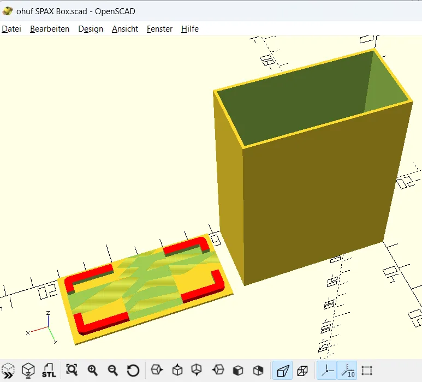Toggle Show Scale Markers button
This screenshot has height=382, width=422.
pyautogui.click(x=347, y=371)
